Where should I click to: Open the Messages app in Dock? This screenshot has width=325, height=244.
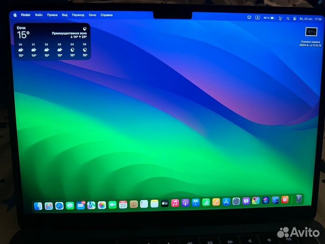[x=70, y=206]
